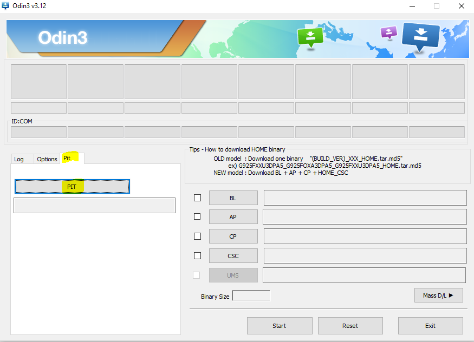Click the PIT file path field
The image size is (474, 342).
[x=94, y=205]
